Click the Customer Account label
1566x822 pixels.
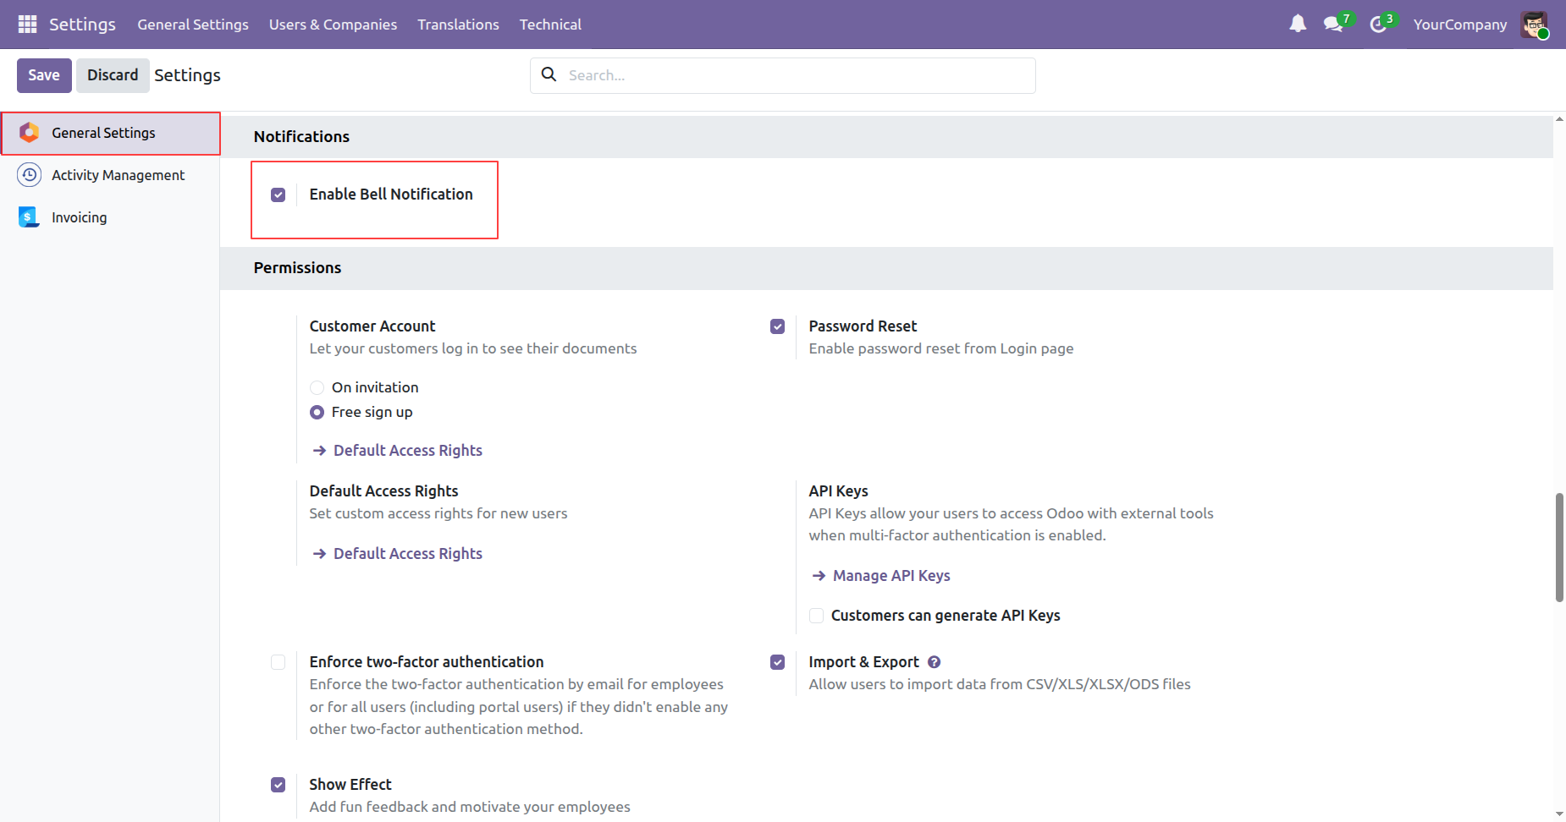(372, 326)
